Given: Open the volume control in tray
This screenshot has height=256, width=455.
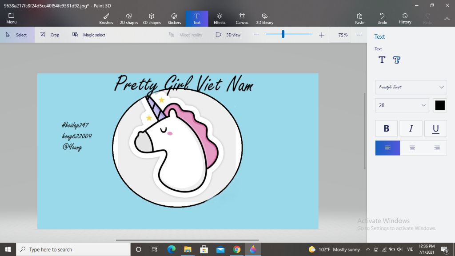Looking at the screenshot, I should coord(399,249).
